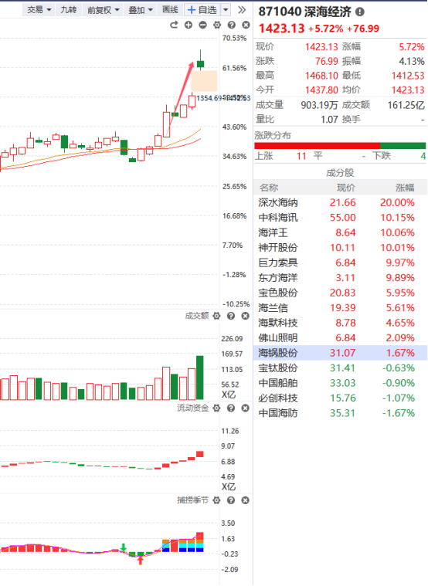Open 成交额 indicator help icon
The height and width of the screenshot is (586, 428).
click(231, 317)
